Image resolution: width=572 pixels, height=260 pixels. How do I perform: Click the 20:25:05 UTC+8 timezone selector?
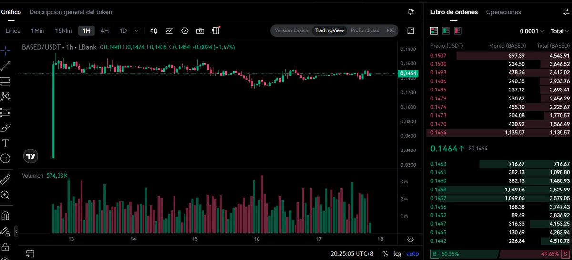[x=352, y=254]
